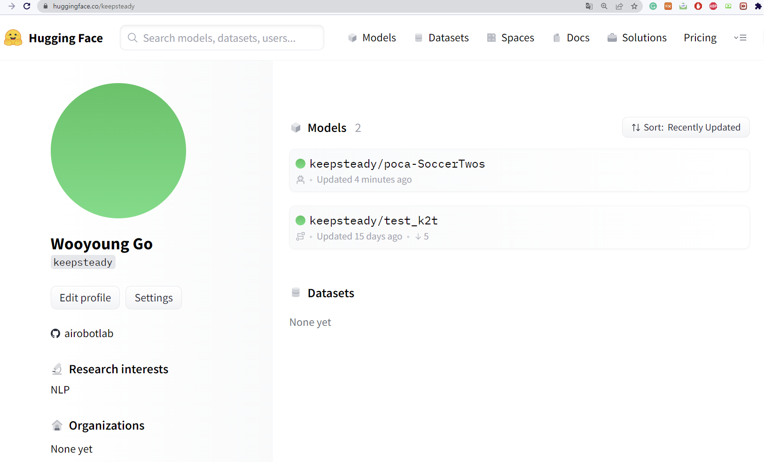Click the models count number 2

(x=358, y=128)
